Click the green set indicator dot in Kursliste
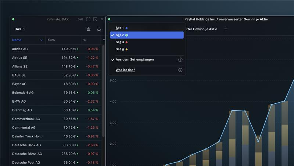Viewport: 294px width, 166px height. tap(13, 19)
